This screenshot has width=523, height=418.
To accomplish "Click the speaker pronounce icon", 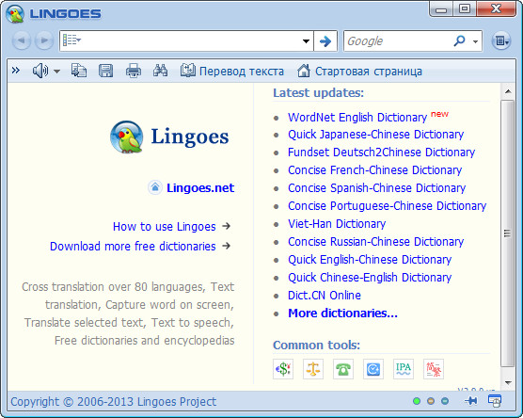I will tap(40, 71).
